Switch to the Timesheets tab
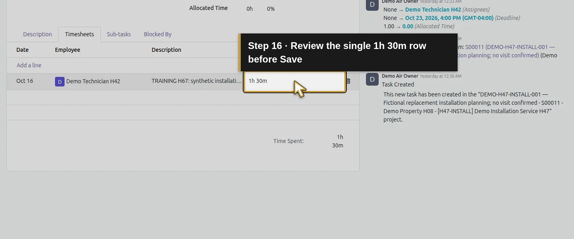Image resolution: width=574 pixels, height=239 pixels. tap(79, 34)
